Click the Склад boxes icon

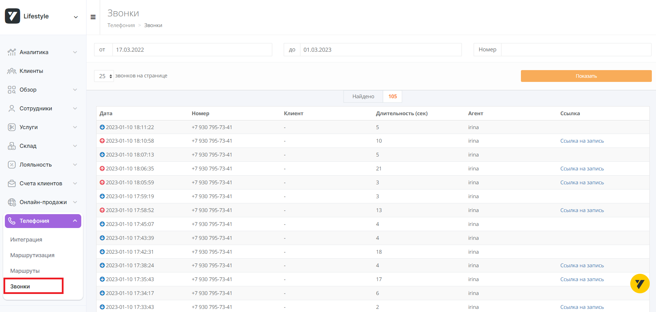click(12, 146)
